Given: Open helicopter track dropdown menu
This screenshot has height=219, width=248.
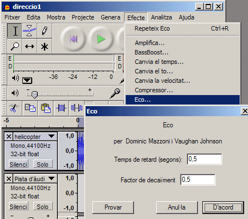Looking at the screenshot, I should [51, 137].
